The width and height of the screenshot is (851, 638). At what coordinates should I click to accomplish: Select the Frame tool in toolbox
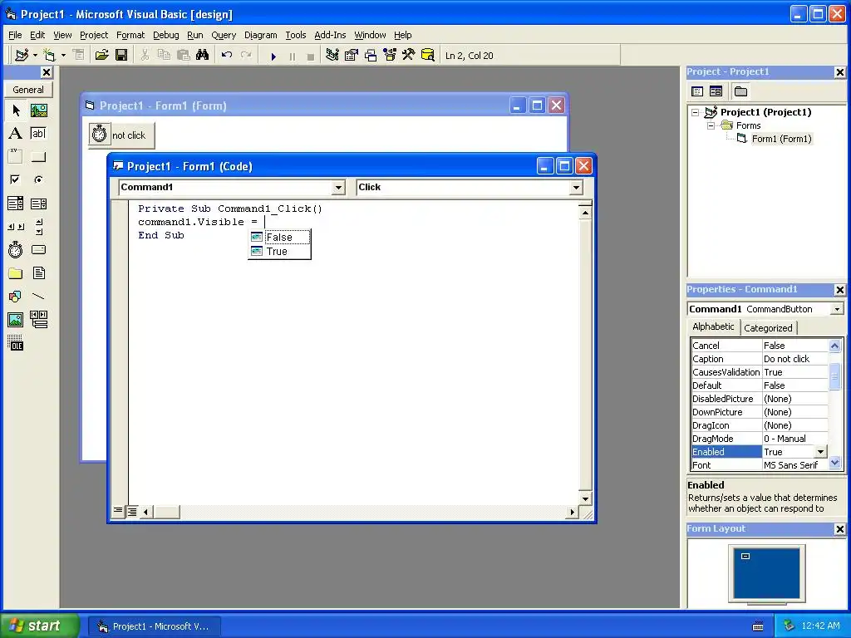coord(16,157)
